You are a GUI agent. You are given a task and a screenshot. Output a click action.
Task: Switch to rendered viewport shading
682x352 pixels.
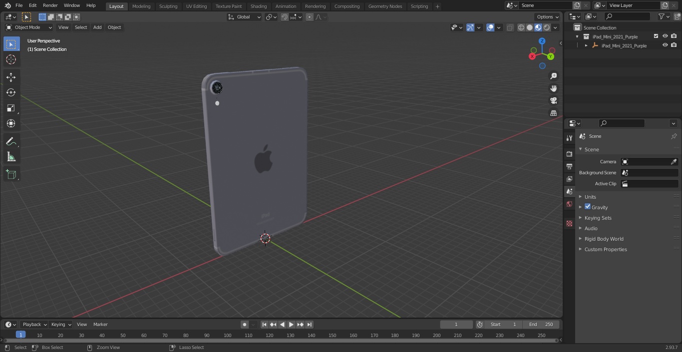547,27
